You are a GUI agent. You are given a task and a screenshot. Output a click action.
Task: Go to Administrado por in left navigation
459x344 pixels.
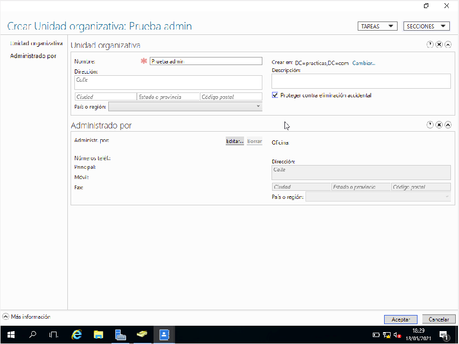[x=33, y=56]
